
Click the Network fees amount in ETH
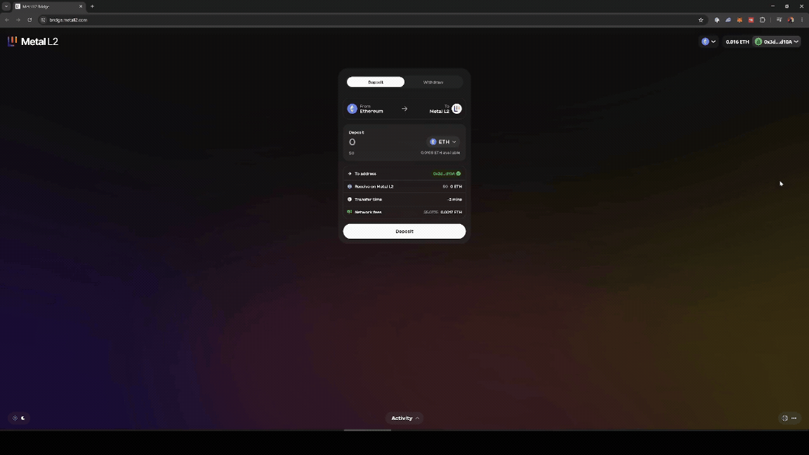pos(452,212)
